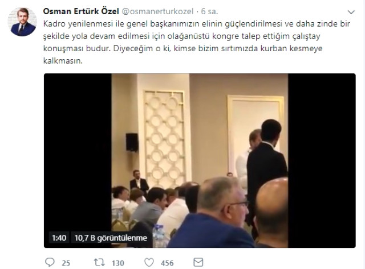Viewport: 365px width, 269px height.
Task: Click the tweet line starting "konuşması budur"
Action: 182,48
